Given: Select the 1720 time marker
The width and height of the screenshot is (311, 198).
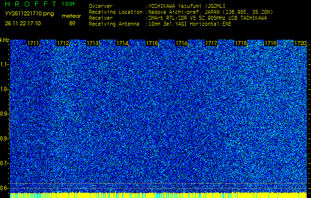Looking at the screenshot, I should pyautogui.click(x=300, y=43).
